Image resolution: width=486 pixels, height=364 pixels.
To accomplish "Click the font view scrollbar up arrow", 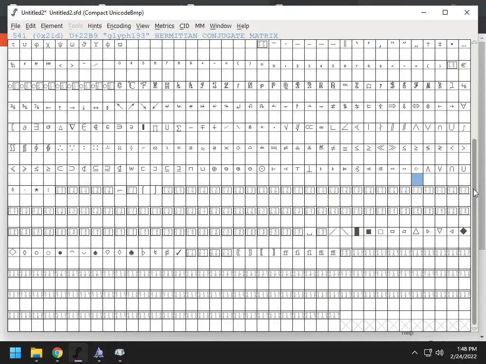I will (x=474, y=42).
